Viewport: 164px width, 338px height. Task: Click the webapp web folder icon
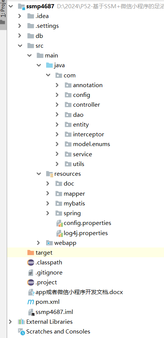tap(49, 243)
